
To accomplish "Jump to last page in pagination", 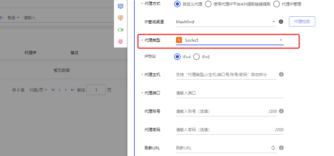I will point(73,90).
